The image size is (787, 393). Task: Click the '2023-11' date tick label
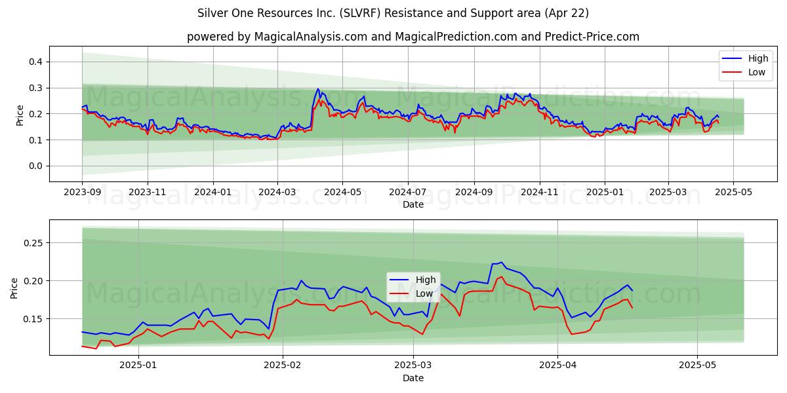coord(147,193)
